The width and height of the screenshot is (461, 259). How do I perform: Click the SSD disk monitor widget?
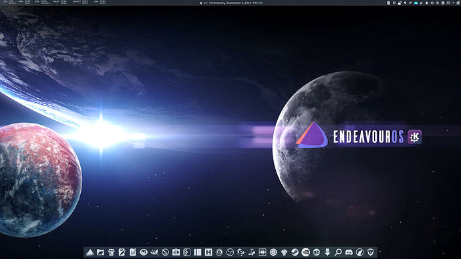42,2
